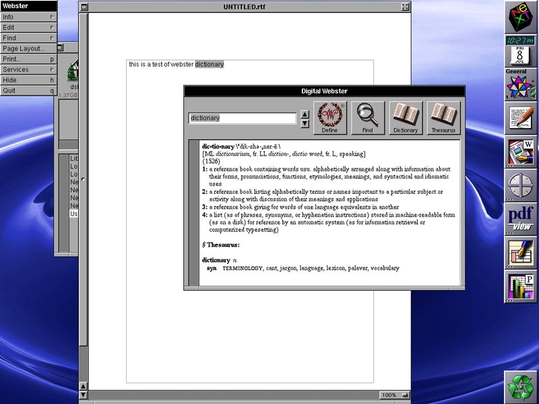Open the Edit submenu
The width and height of the screenshot is (539, 404).
[x=28, y=28]
